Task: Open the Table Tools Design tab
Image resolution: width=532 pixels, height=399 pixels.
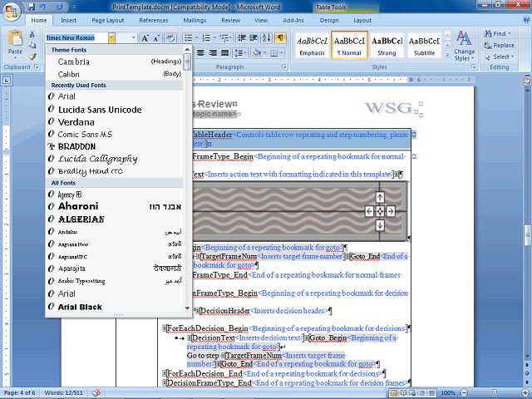Action: (x=329, y=20)
